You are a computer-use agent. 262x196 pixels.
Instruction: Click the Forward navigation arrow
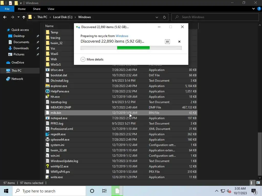13,17
